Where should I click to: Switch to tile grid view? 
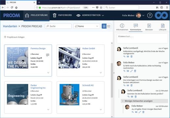tap(104, 26)
